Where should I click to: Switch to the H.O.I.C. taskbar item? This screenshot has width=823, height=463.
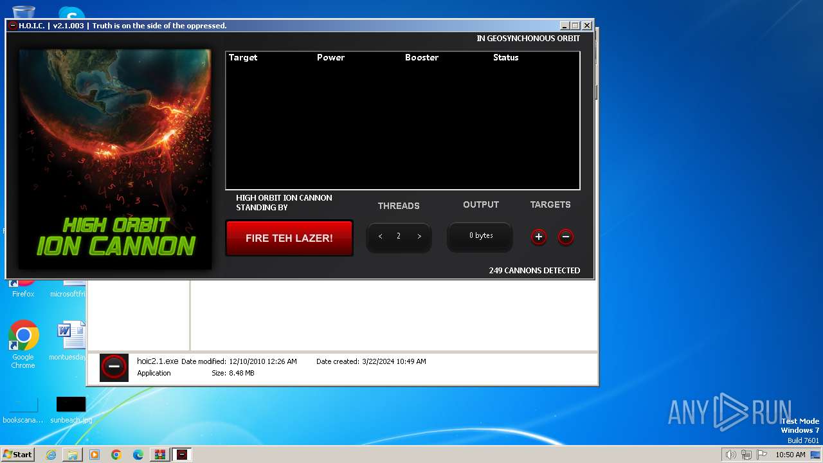point(182,455)
